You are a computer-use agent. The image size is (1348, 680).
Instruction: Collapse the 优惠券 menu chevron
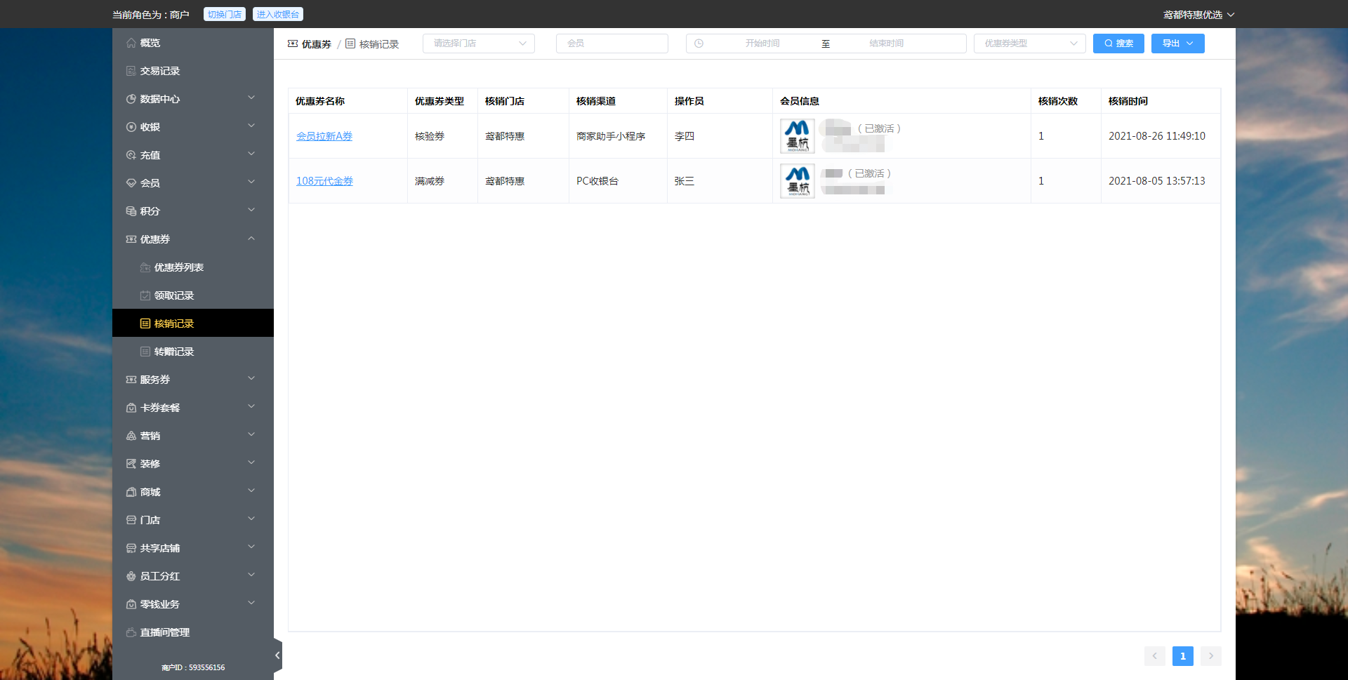(251, 239)
